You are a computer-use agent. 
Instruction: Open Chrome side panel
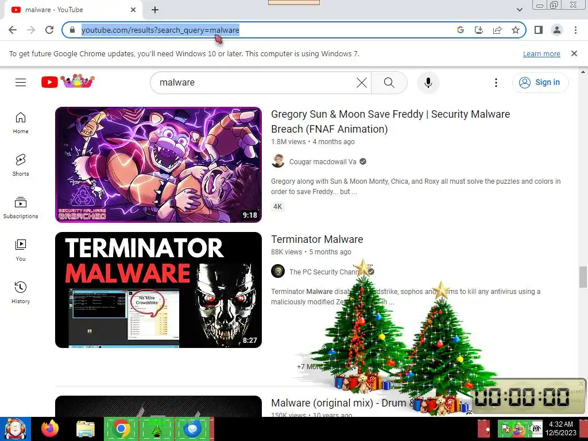pyautogui.click(x=539, y=30)
